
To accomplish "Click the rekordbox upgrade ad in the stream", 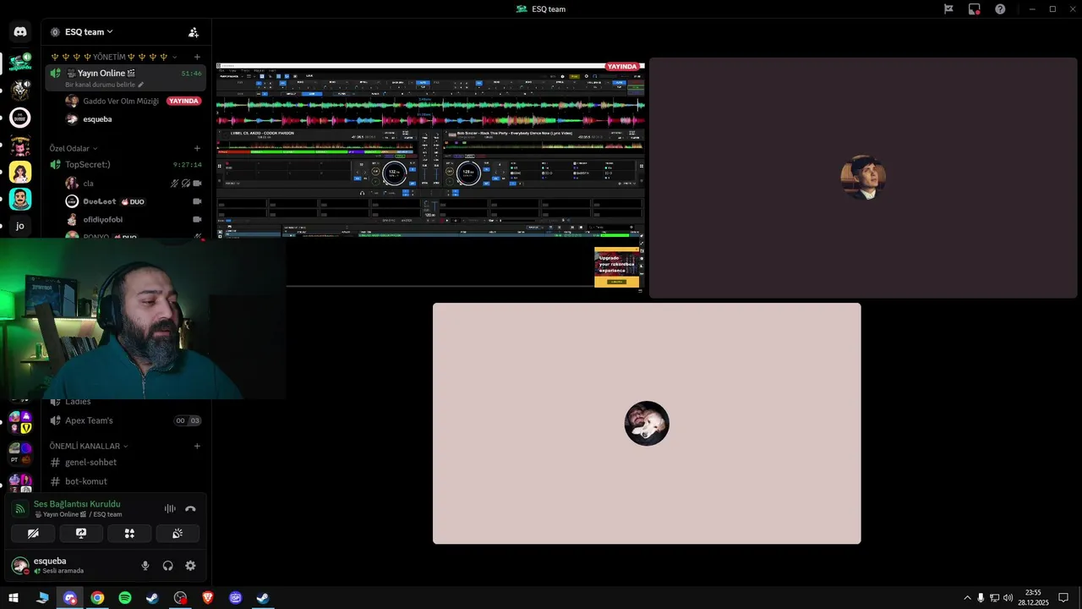I will tap(617, 267).
